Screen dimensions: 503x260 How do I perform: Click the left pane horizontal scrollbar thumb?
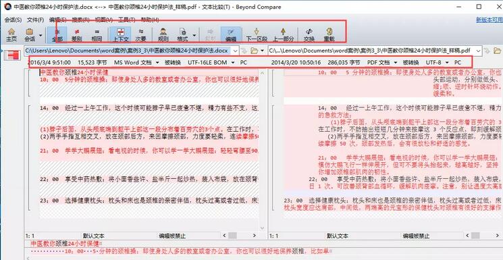coord(232,236)
